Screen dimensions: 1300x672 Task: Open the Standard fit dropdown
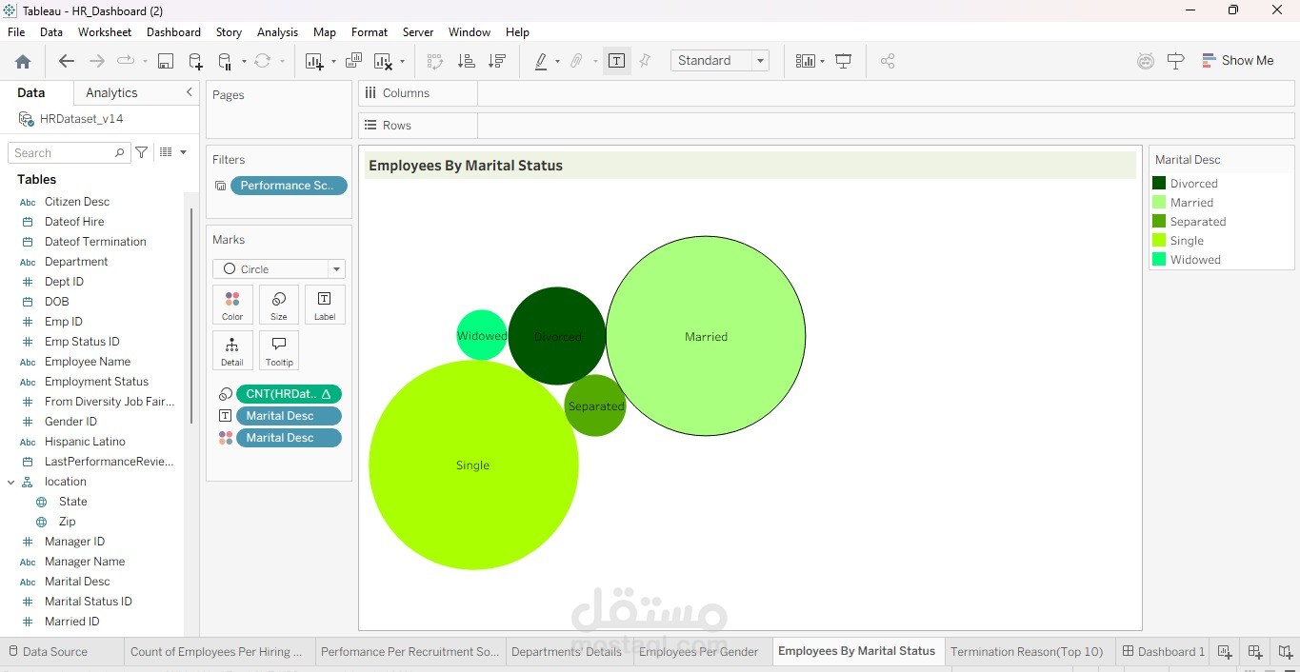(719, 61)
